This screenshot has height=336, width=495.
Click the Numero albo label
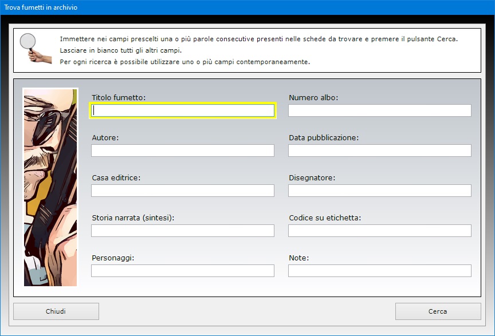[x=313, y=98]
